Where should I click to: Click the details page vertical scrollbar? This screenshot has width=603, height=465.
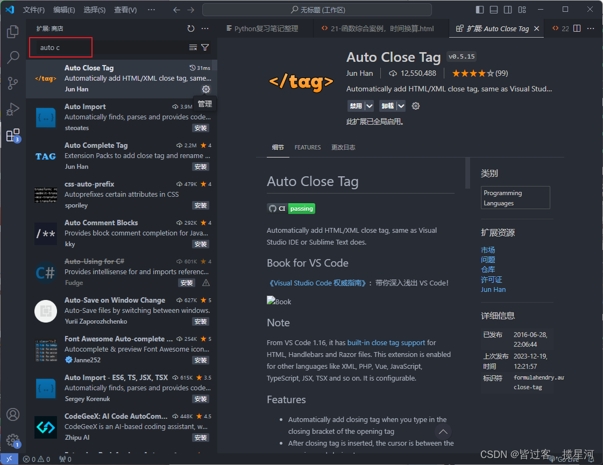click(x=467, y=173)
